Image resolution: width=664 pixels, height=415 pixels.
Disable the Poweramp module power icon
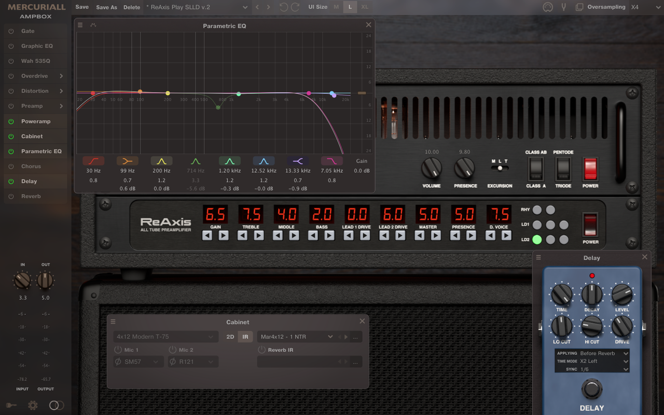(11, 121)
